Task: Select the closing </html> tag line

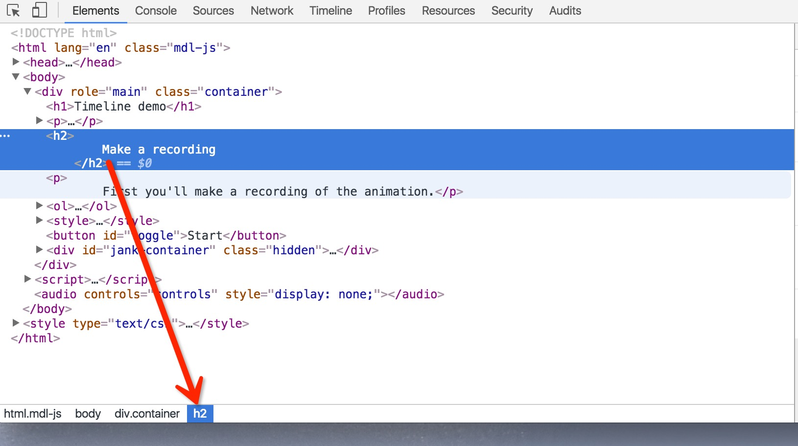Action: pyautogui.click(x=35, y=338)
